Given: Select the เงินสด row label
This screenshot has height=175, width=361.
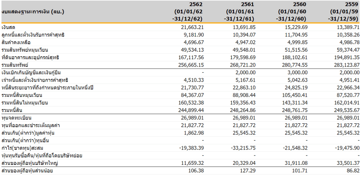Looking at the screenshot, I should pos(8,27).
